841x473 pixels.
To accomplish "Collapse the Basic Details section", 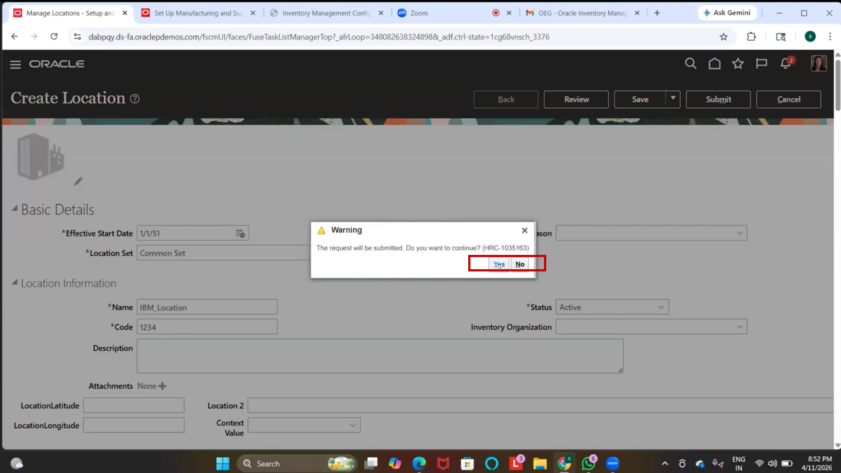I will (14, 208).
